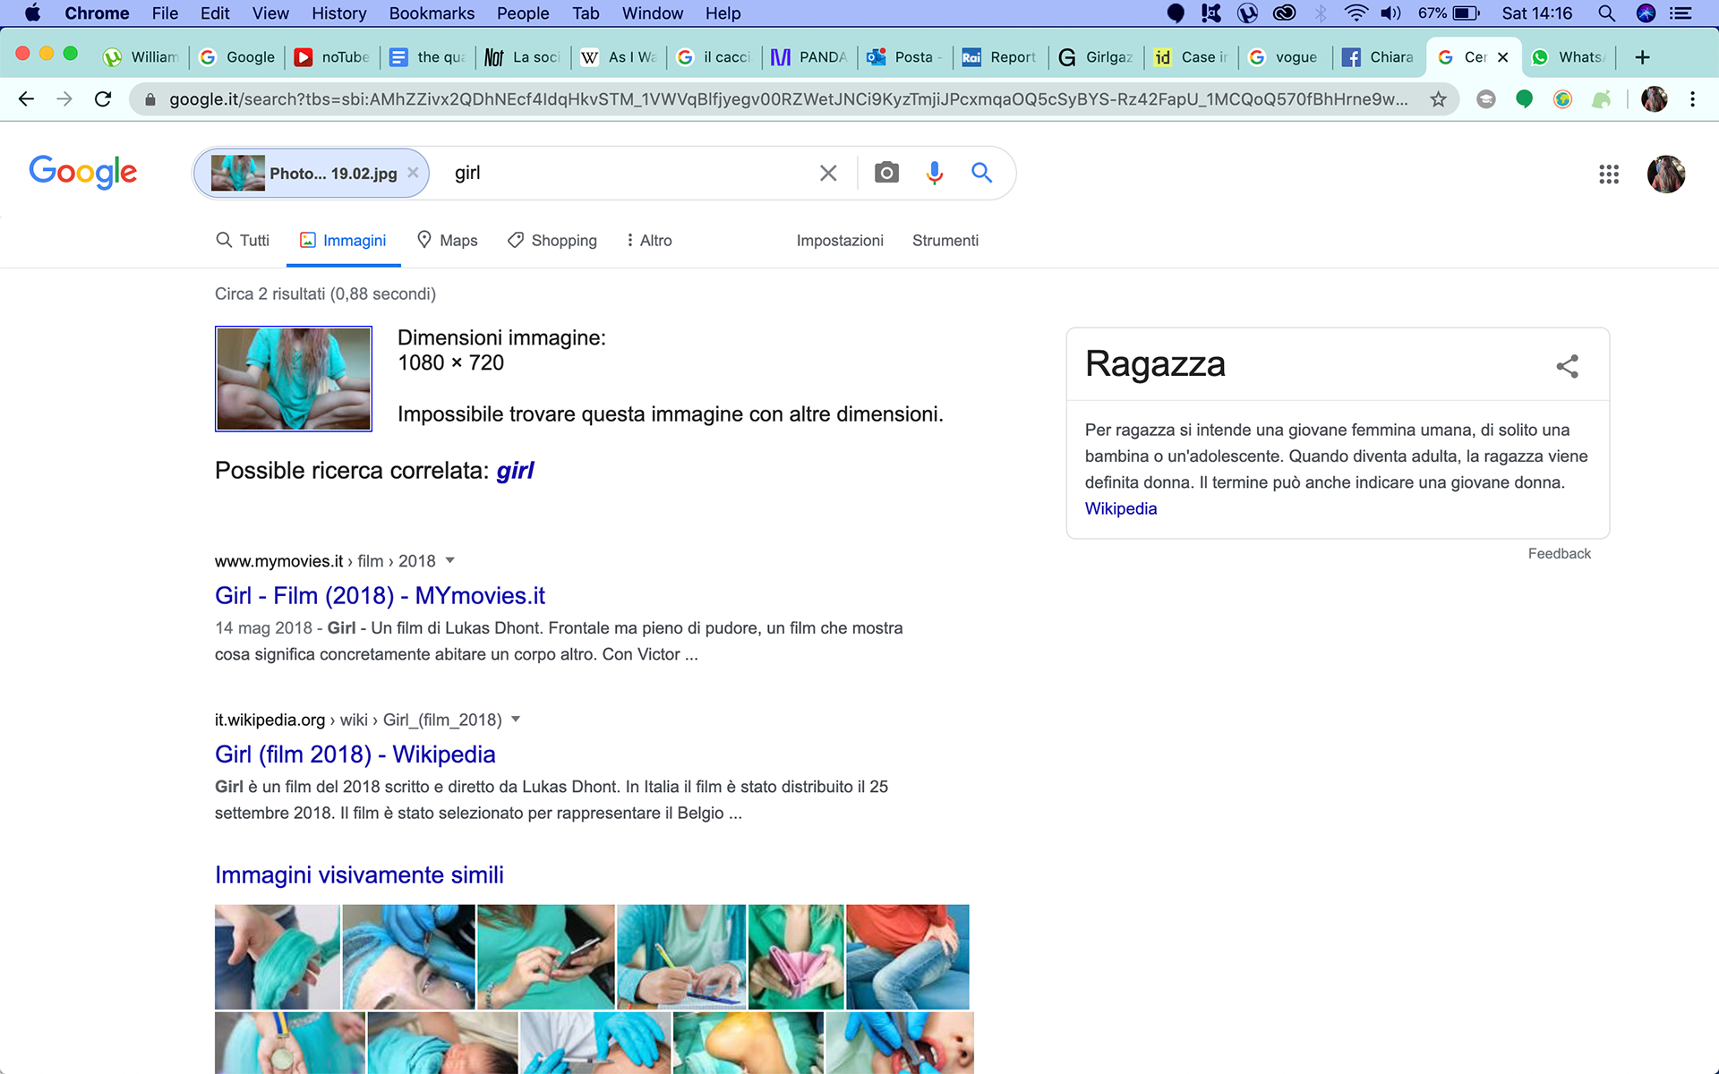Open the History menu
Screen dimensions: 1719x1074
coord(338,13)
